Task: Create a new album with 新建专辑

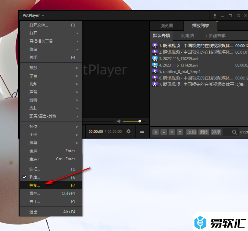Action: click(x=215, y=36)
